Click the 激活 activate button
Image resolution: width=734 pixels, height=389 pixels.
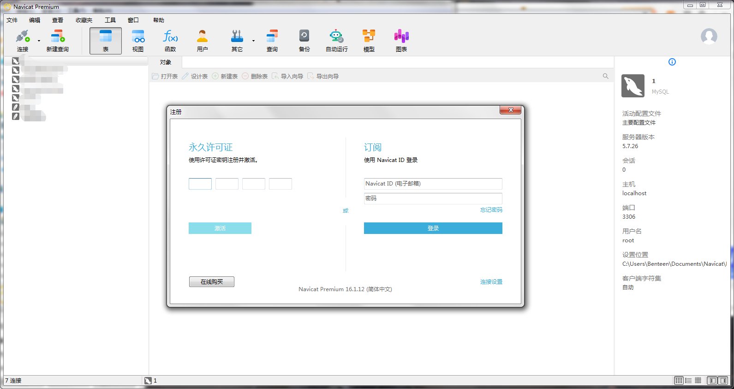pos(220,228)
